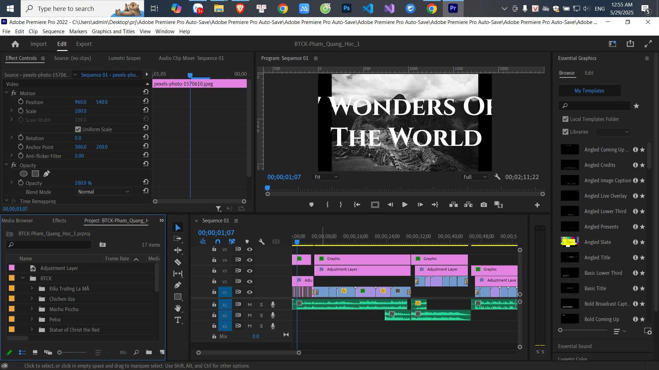Toggle Snap in Timeline magnet icon

pyautogui.click(x=218, y=242)
